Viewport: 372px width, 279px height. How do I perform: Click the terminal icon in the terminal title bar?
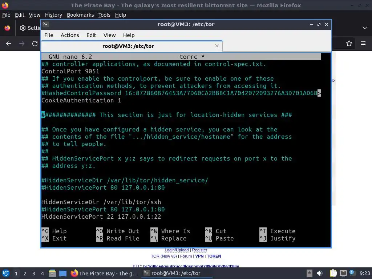[46, 24]
